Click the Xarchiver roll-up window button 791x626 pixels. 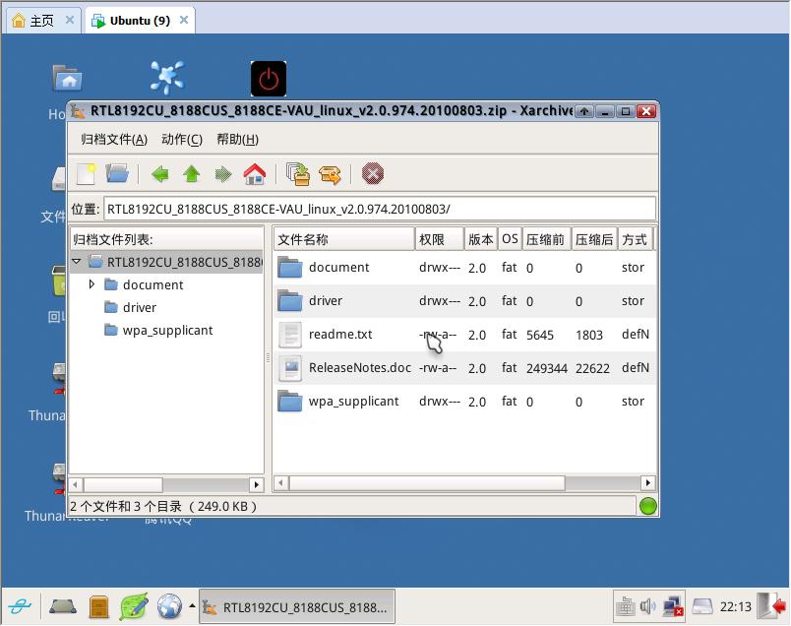(584, 111)
